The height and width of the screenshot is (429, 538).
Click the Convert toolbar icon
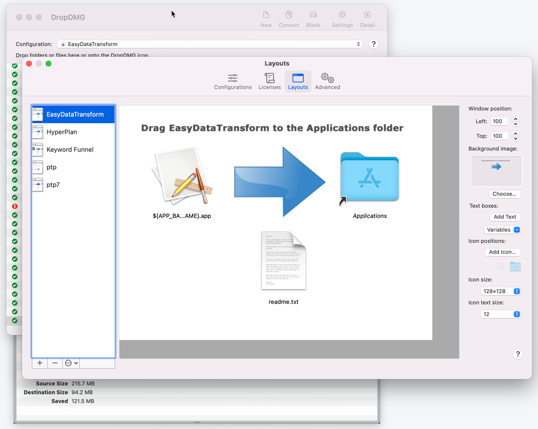[x=289, y=19]
